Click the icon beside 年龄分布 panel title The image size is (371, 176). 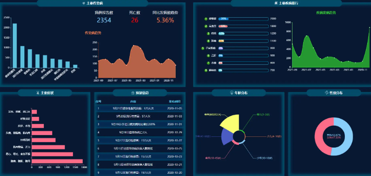point(232,93)
